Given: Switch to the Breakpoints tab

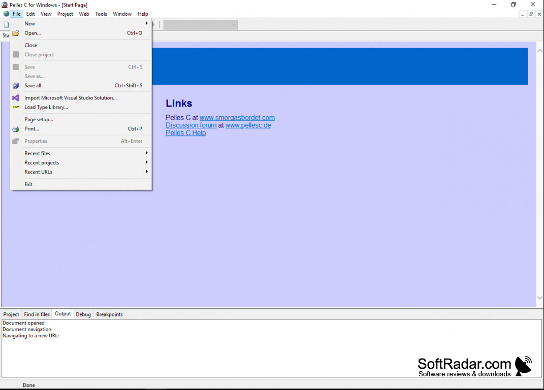Looking at the screenshot, I should pos(110,314).
